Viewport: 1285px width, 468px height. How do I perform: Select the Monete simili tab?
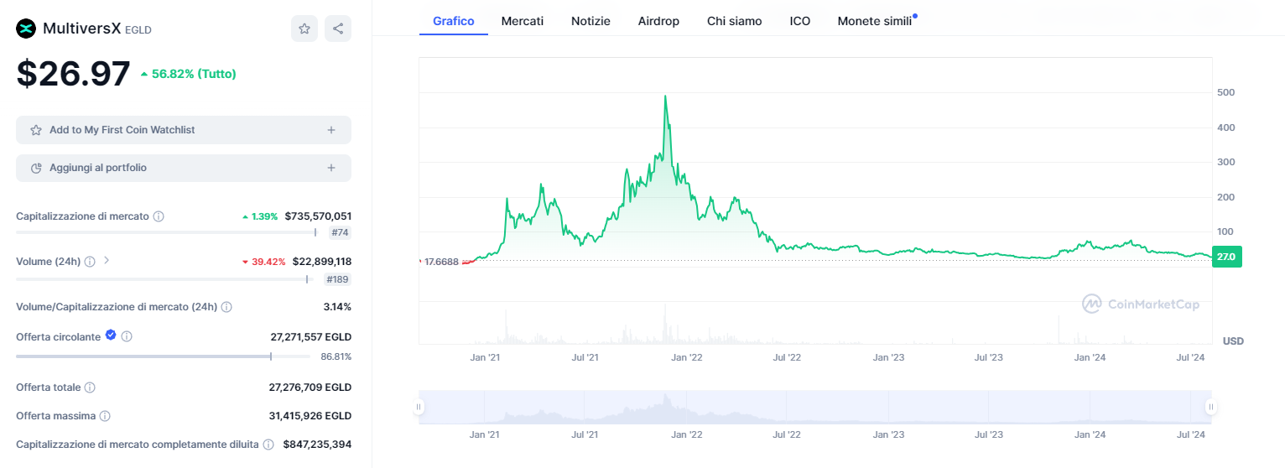(874, 21)
